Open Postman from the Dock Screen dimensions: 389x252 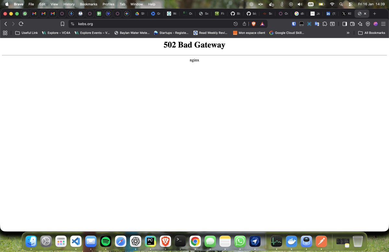[321, 241]
